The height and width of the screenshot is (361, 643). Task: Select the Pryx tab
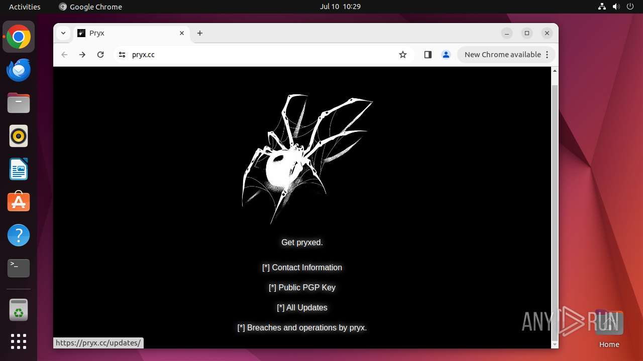pos(132,33)
